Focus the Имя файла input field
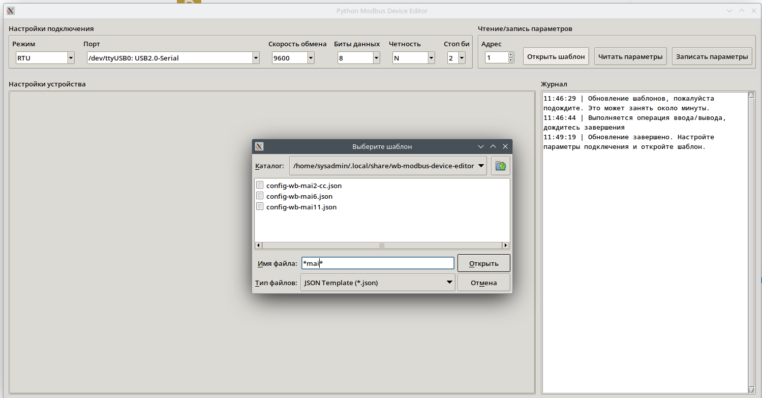The width and height of the screenshot is (762, 398). (378, 263)
